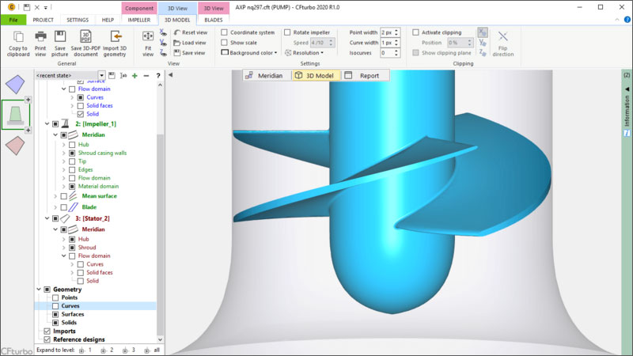Open the Meridian view tab
Image resolution: width=633 pixels, height=356 pixels.
[266, 76]
